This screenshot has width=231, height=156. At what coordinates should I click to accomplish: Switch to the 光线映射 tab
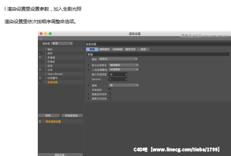coord(118,49)
